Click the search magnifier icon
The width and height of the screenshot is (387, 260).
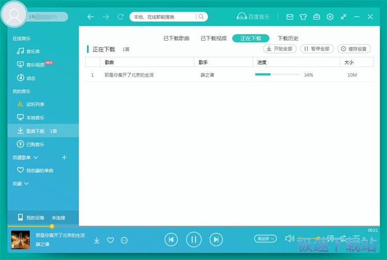click(x=201, y=17)
